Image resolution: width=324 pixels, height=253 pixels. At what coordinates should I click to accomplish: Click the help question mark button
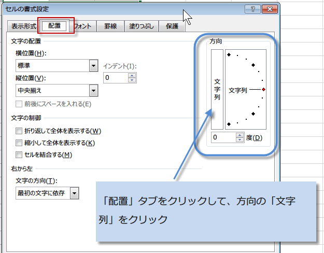point(252,9)
